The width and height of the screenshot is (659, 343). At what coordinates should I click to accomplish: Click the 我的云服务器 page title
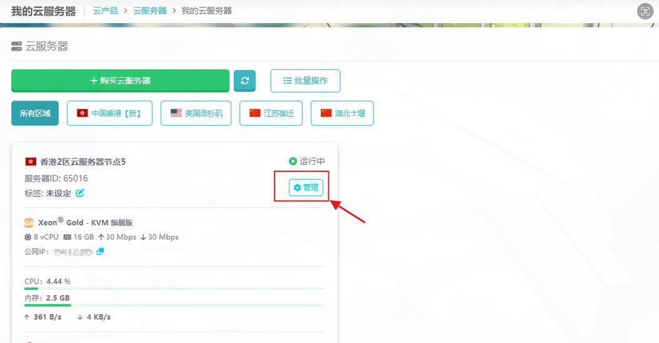pos(43,11)
